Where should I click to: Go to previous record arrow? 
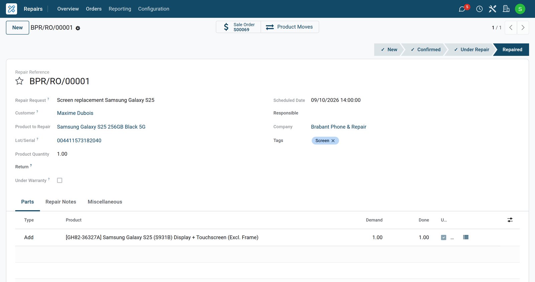coord(511,28)
